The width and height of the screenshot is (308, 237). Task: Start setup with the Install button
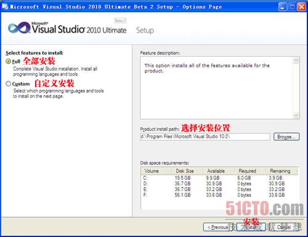[x=251, y=227]
